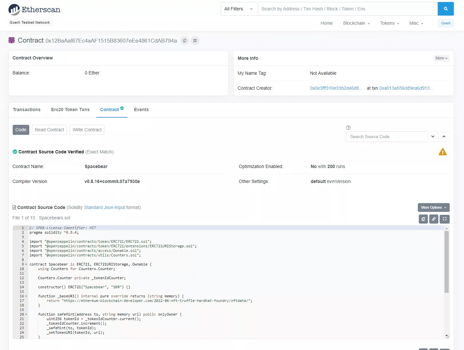This screenshot has height=350, width=464.
Task: Click the Etherscan logo
Action: (34, 10)
